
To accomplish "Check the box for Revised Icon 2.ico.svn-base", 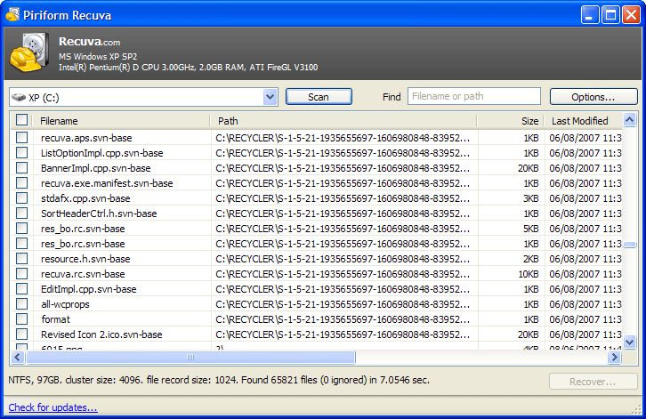I will pos(22,334).
